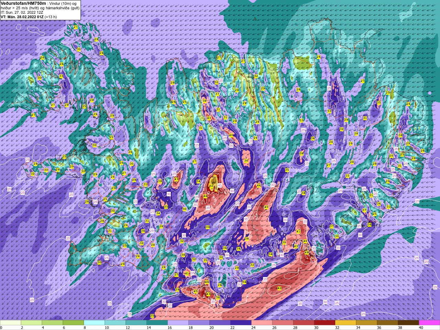This screenshot has height=330, width=440.
Task: Click the magenta legend swatch above 40 m/s
Action: click(430, 323)
